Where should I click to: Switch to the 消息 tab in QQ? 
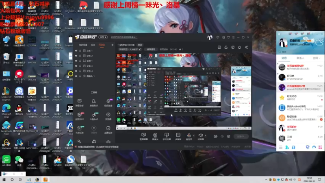tap(284, 58)
